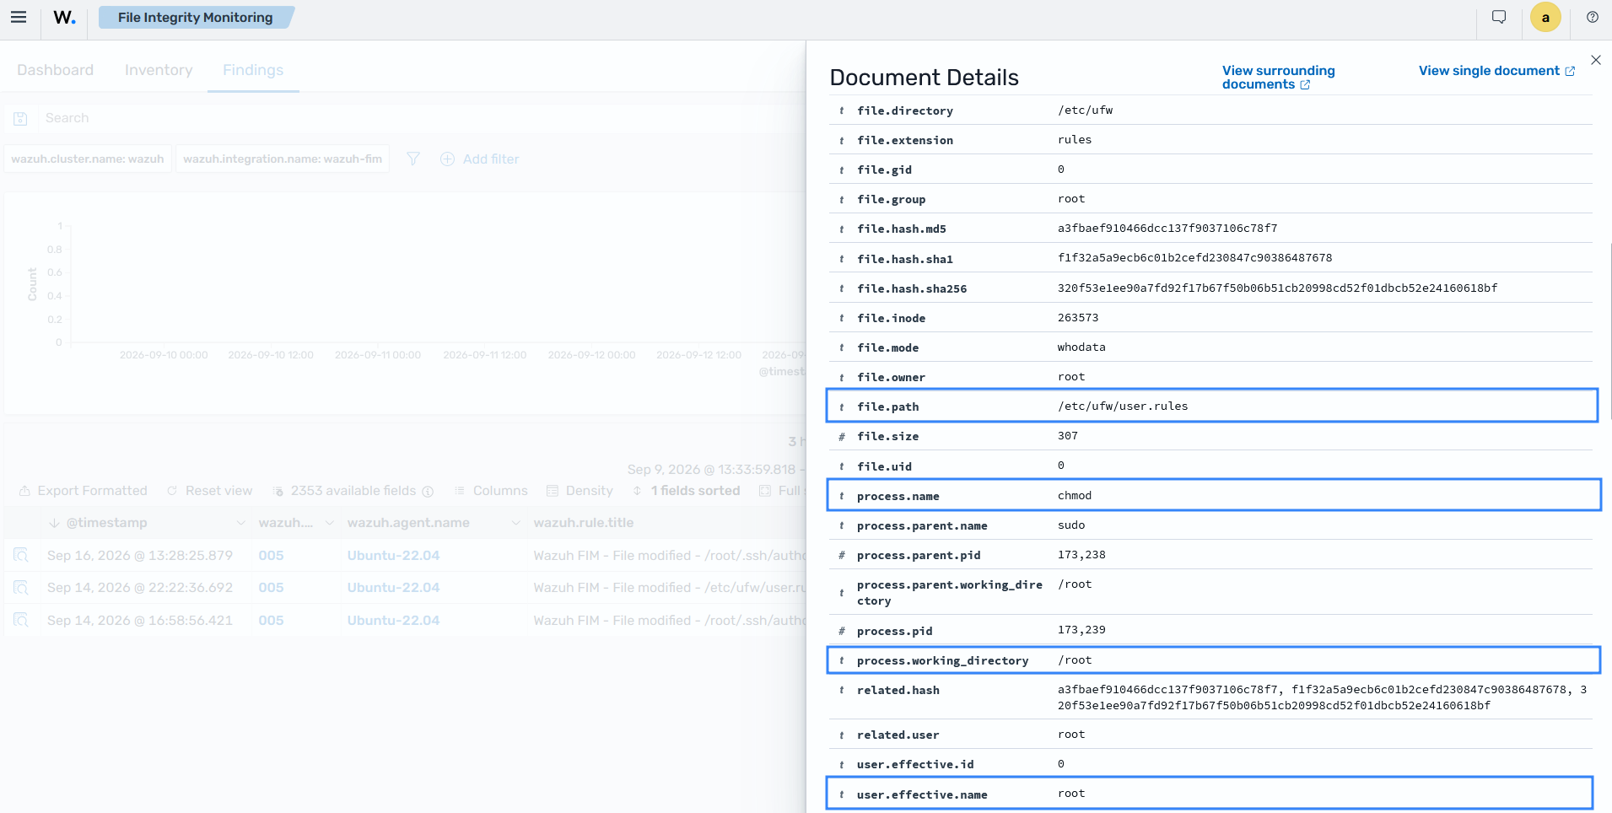
Task: Inspect the Sep 16 @ 13:28:25.879 row document
Action: pos(21,555)
